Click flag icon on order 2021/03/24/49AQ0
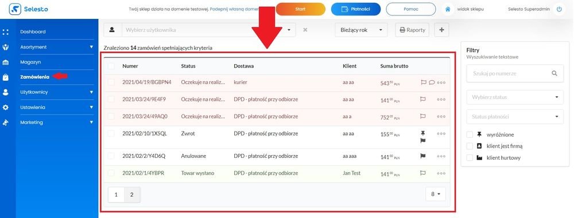The height and width of the screenshot is (218, 574). 423,117
